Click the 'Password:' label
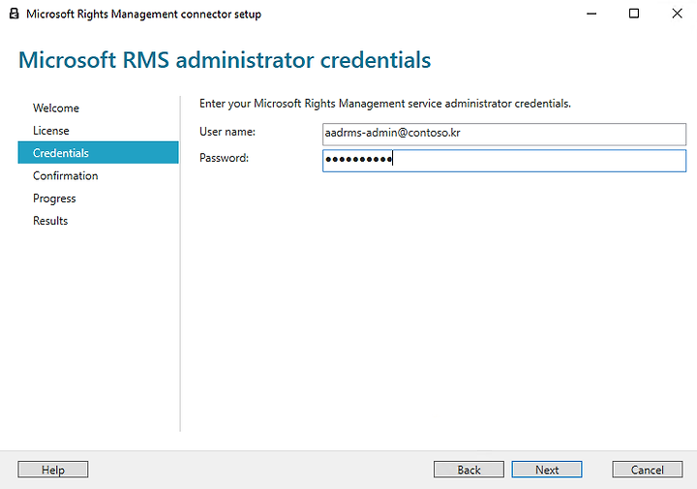697x489 pixels. (x=224, y=158)
